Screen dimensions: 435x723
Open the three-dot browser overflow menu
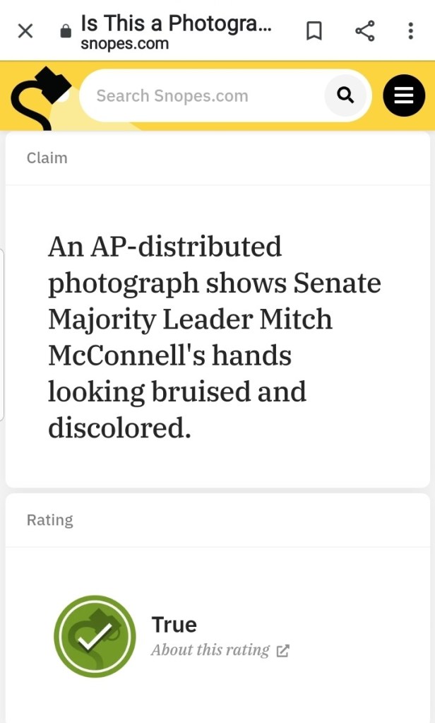pyautogui.click(x=410, y=31)
